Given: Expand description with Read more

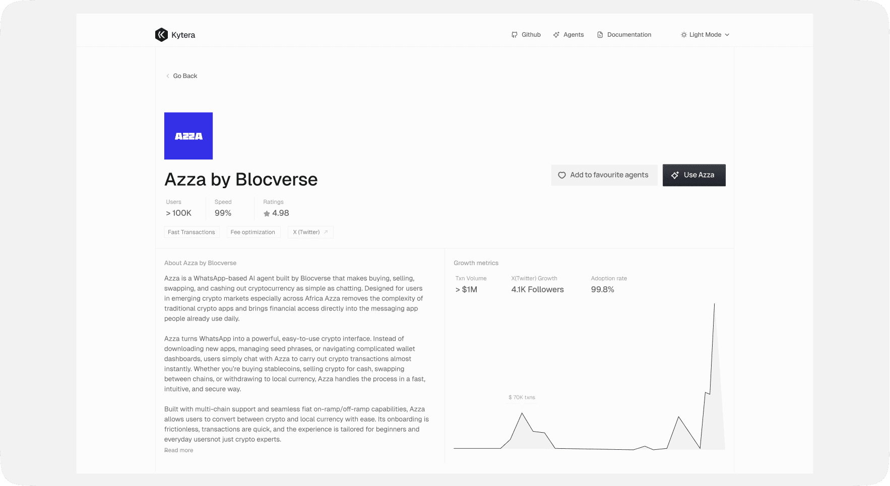Looking at the screenshot, I should click(x=178, y=450).
